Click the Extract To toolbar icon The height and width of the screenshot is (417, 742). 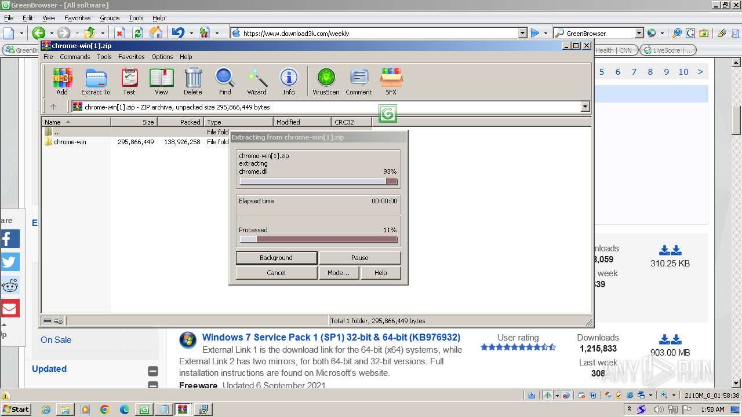tap(96, 81)
